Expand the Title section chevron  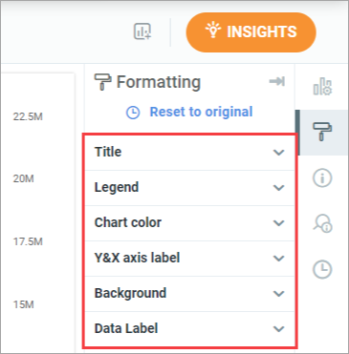[x=279, y=153]
